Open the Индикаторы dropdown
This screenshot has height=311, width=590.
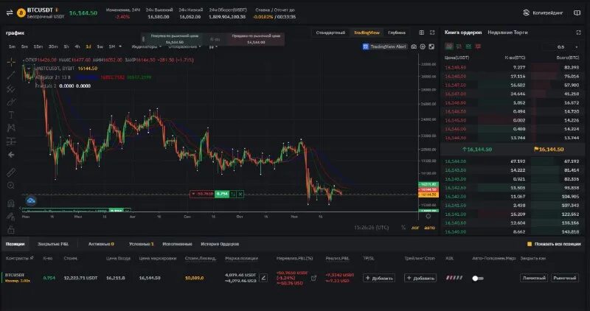click(x=146, y=46)
